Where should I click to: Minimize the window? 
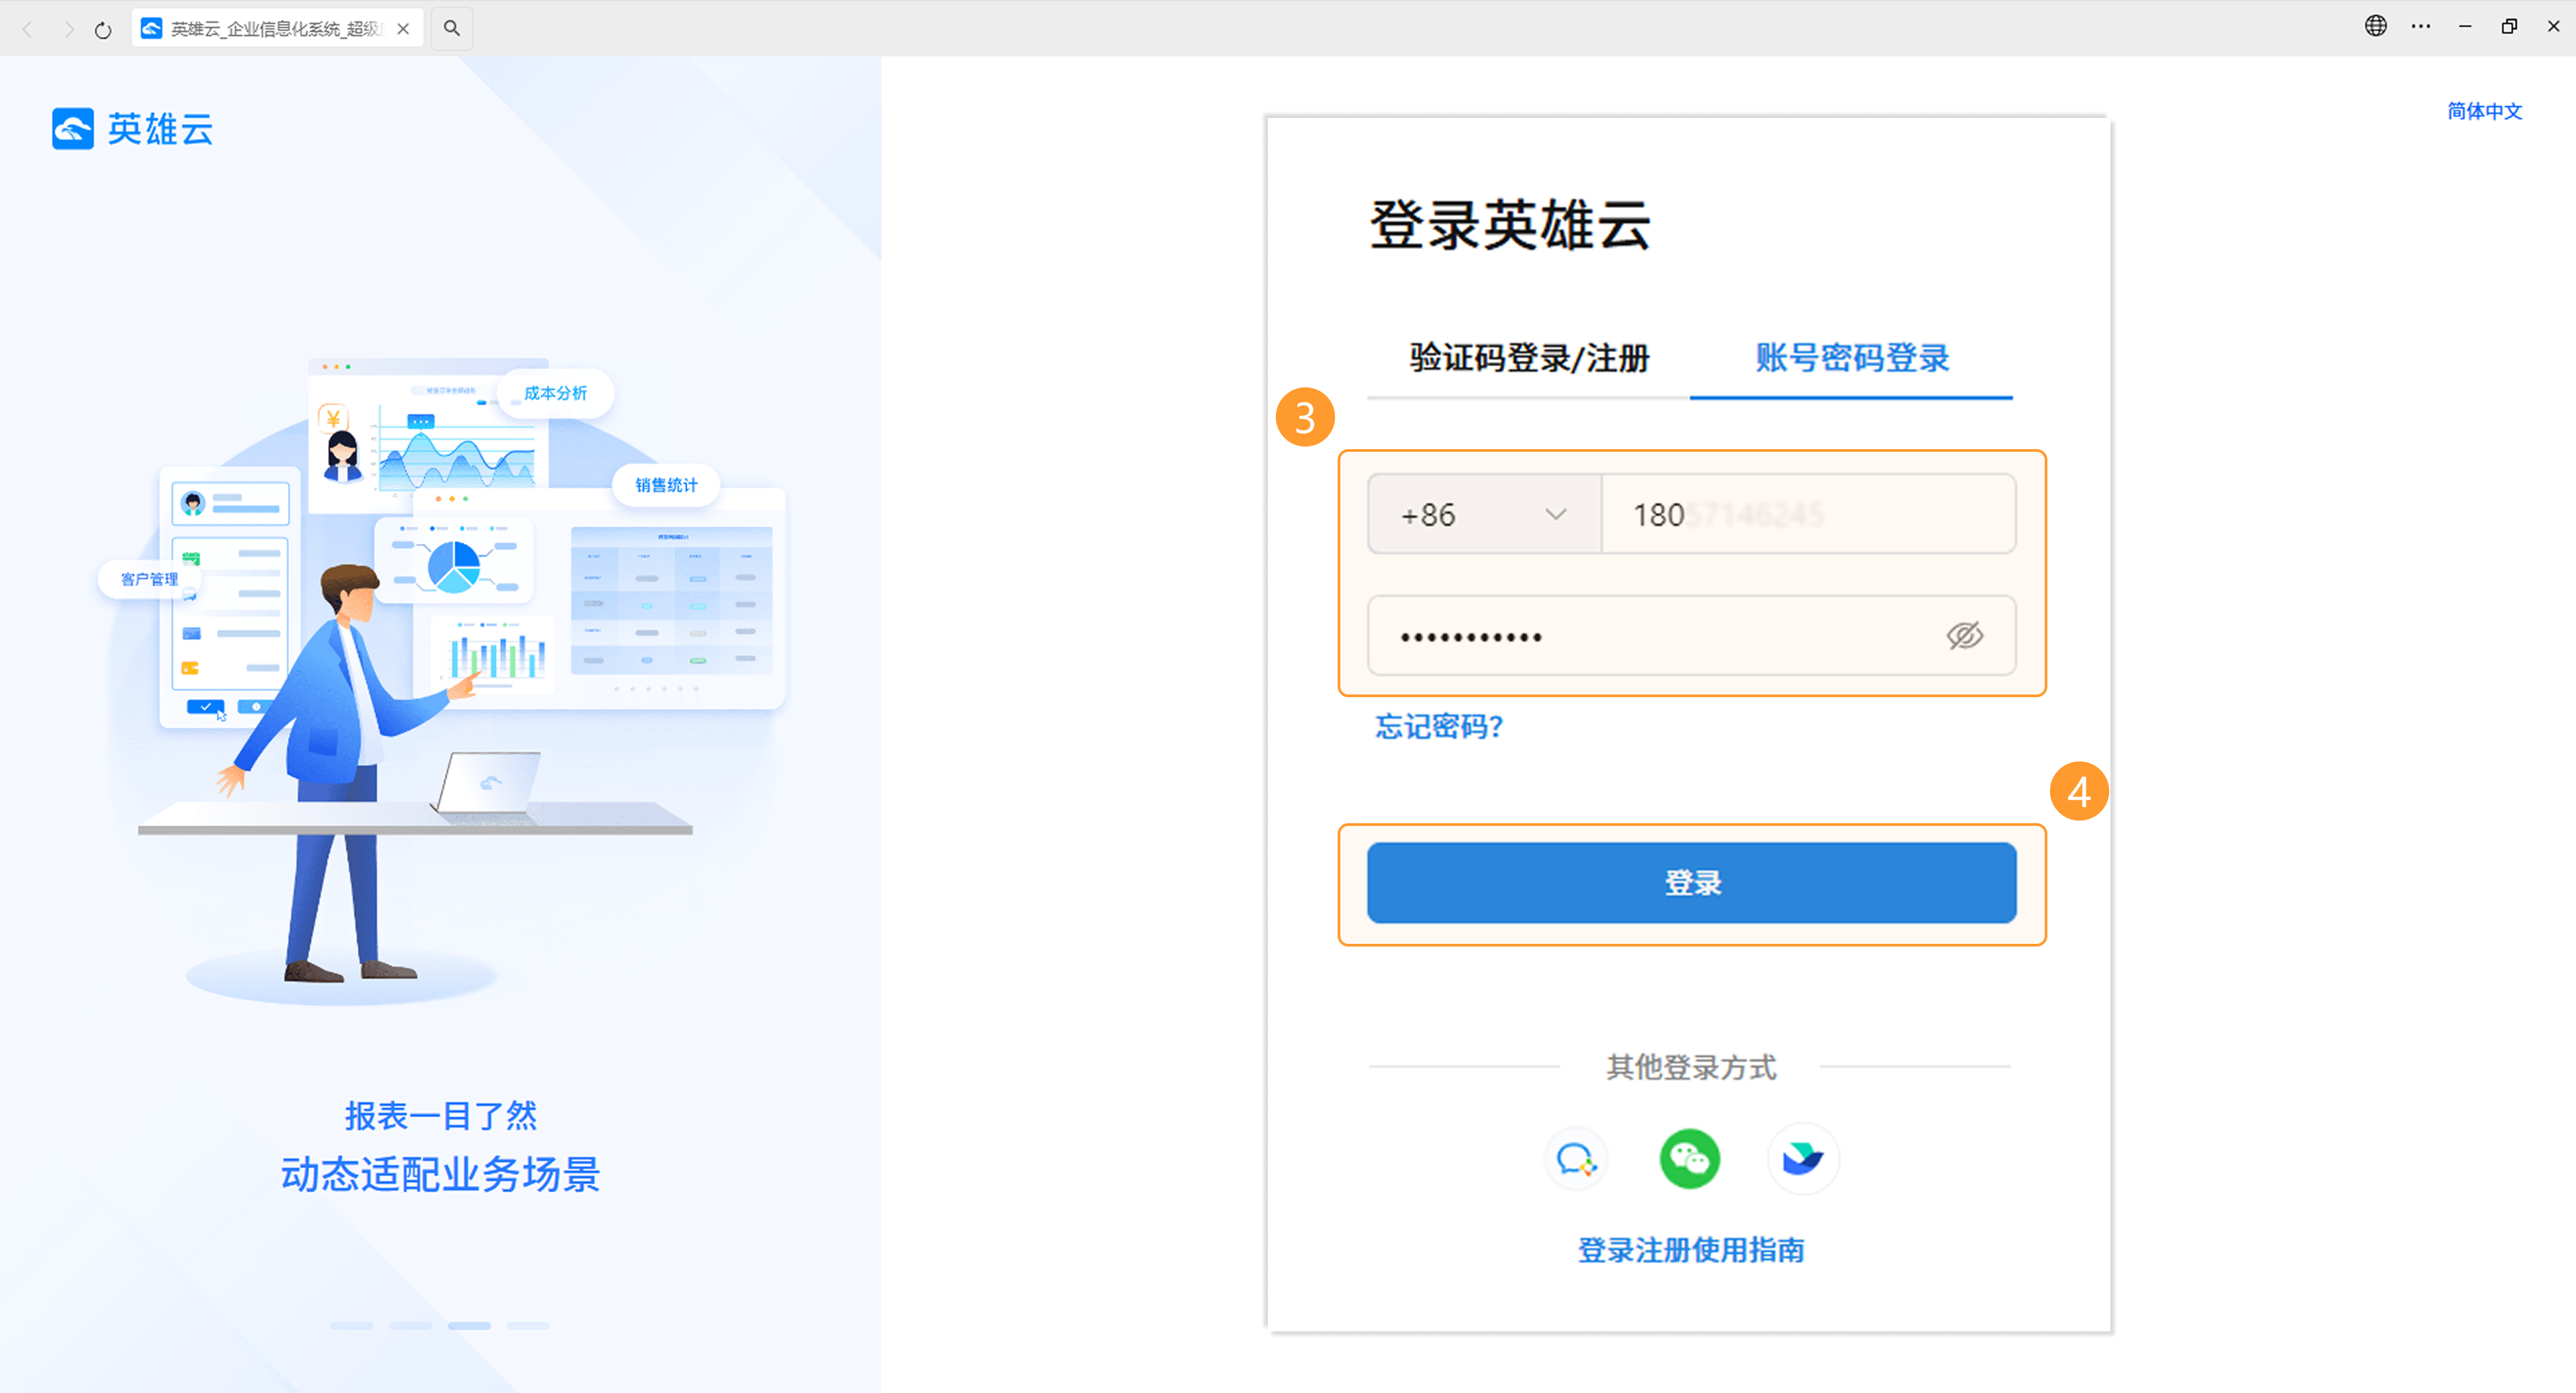[x=2465, y=26]
